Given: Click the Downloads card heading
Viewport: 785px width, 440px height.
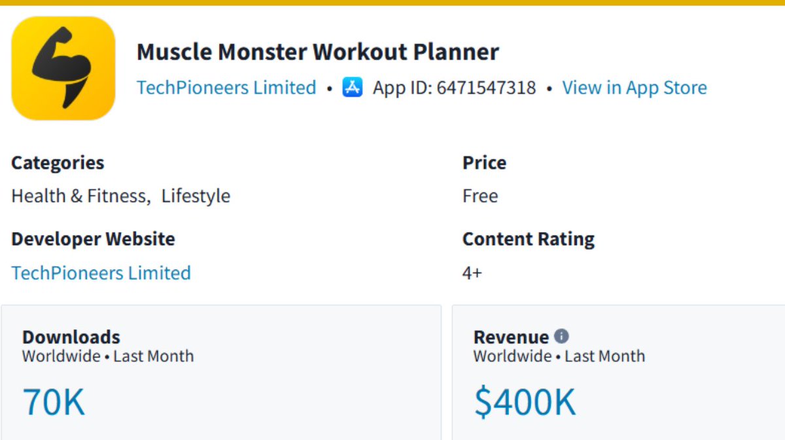Looking at the screenshot, I should [x=71, y=337].
